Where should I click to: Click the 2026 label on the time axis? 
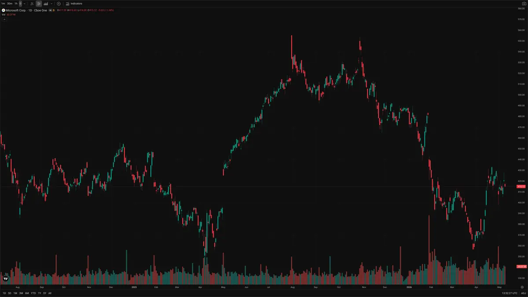(x=409, y=287)
